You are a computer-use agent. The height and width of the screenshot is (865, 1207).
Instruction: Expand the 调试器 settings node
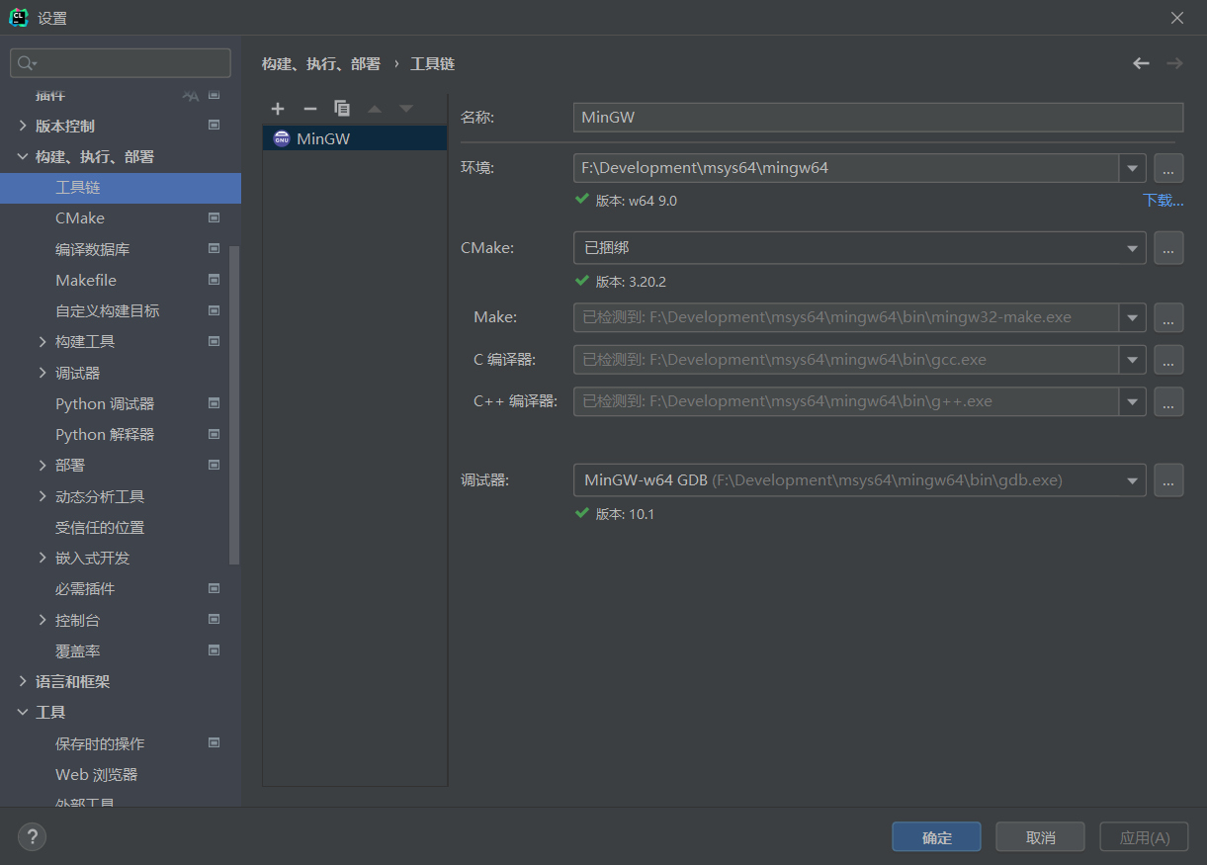click(43, 373)
